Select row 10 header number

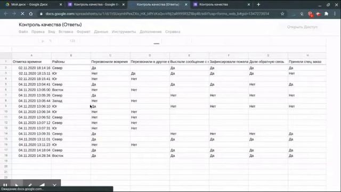[6, 111]
